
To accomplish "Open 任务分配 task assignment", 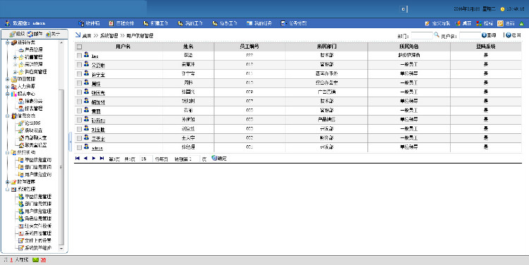I will 294,23.
